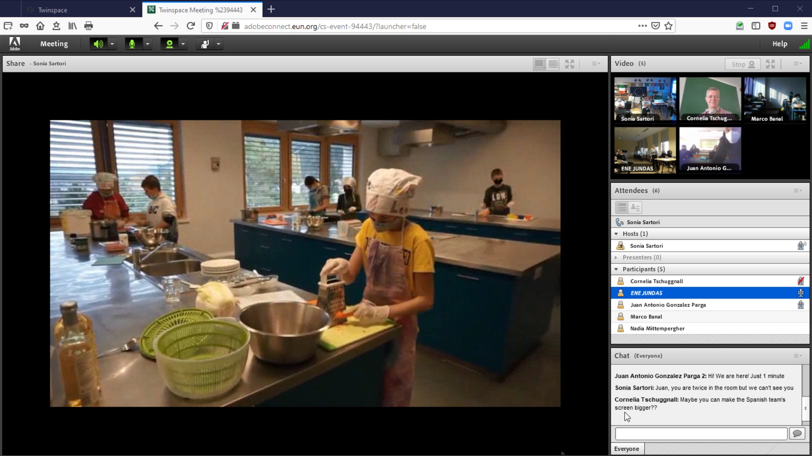Toggle the webcam button in toolbar
812x456 pixels.
pyautogui.click(x=169, y=44)
